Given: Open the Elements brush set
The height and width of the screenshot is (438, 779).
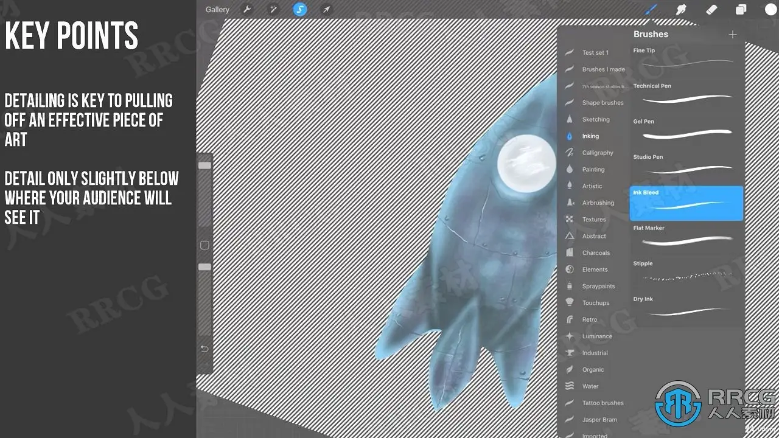Looking at the screenshot, I should click(593, 269).
